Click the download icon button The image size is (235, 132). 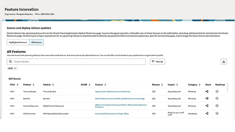[224, 61]
